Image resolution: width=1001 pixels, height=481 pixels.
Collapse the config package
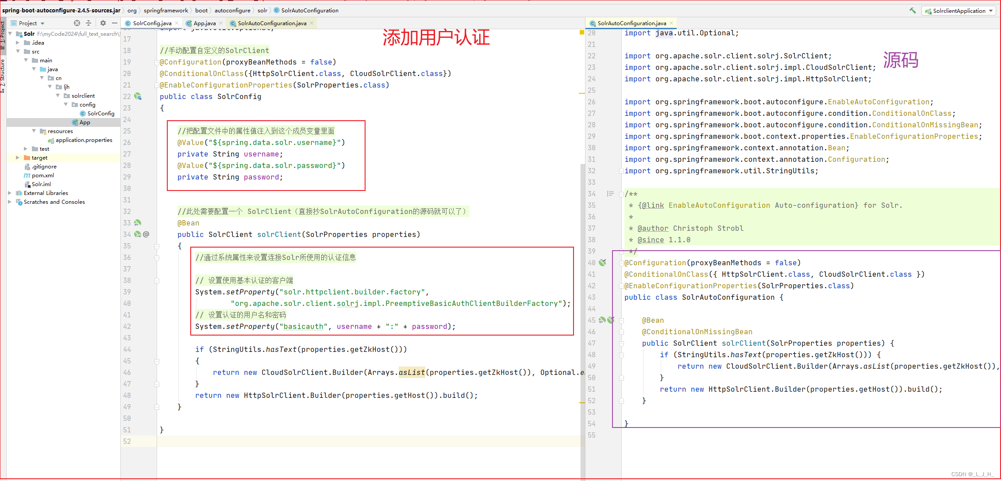65,104
